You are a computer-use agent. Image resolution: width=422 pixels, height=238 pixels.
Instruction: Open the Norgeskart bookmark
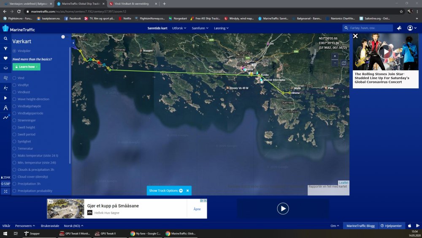pyautogui.click(x=178, y=19)
